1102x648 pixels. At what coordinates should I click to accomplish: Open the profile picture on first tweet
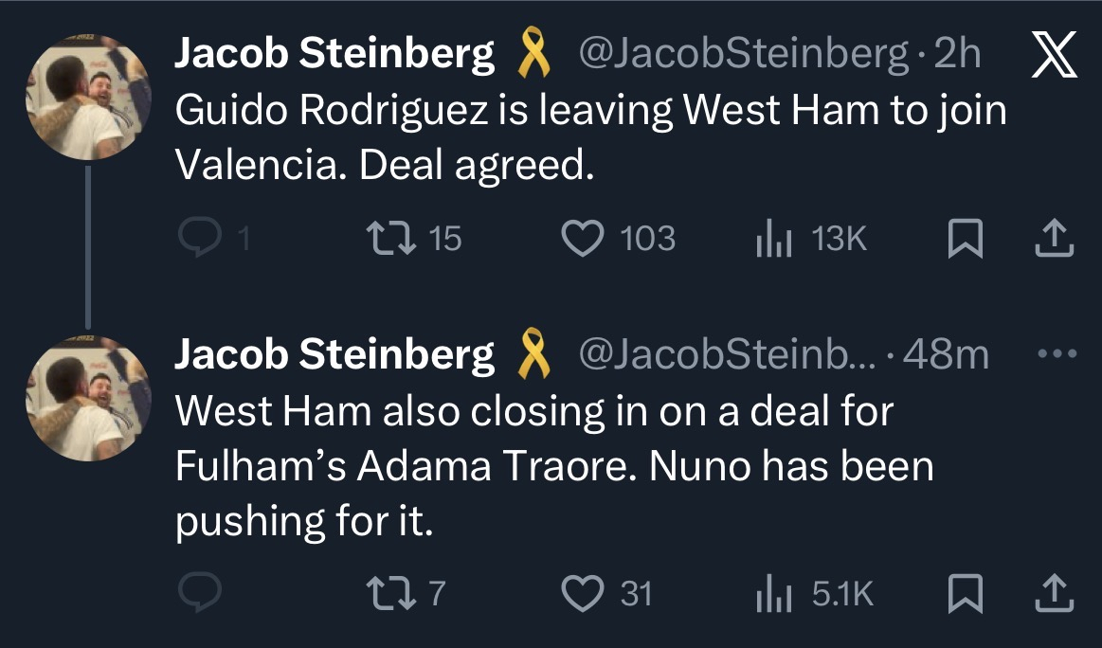point(87,97)
